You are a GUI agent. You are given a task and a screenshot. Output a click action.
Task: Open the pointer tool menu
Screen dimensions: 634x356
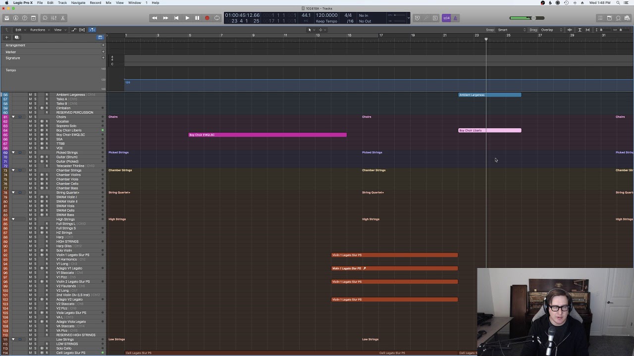point(310,30)
